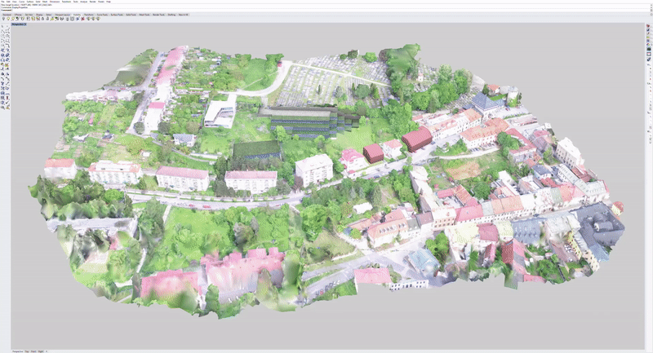Click the first lightbulb icon in toolbar

pos(3,18)
